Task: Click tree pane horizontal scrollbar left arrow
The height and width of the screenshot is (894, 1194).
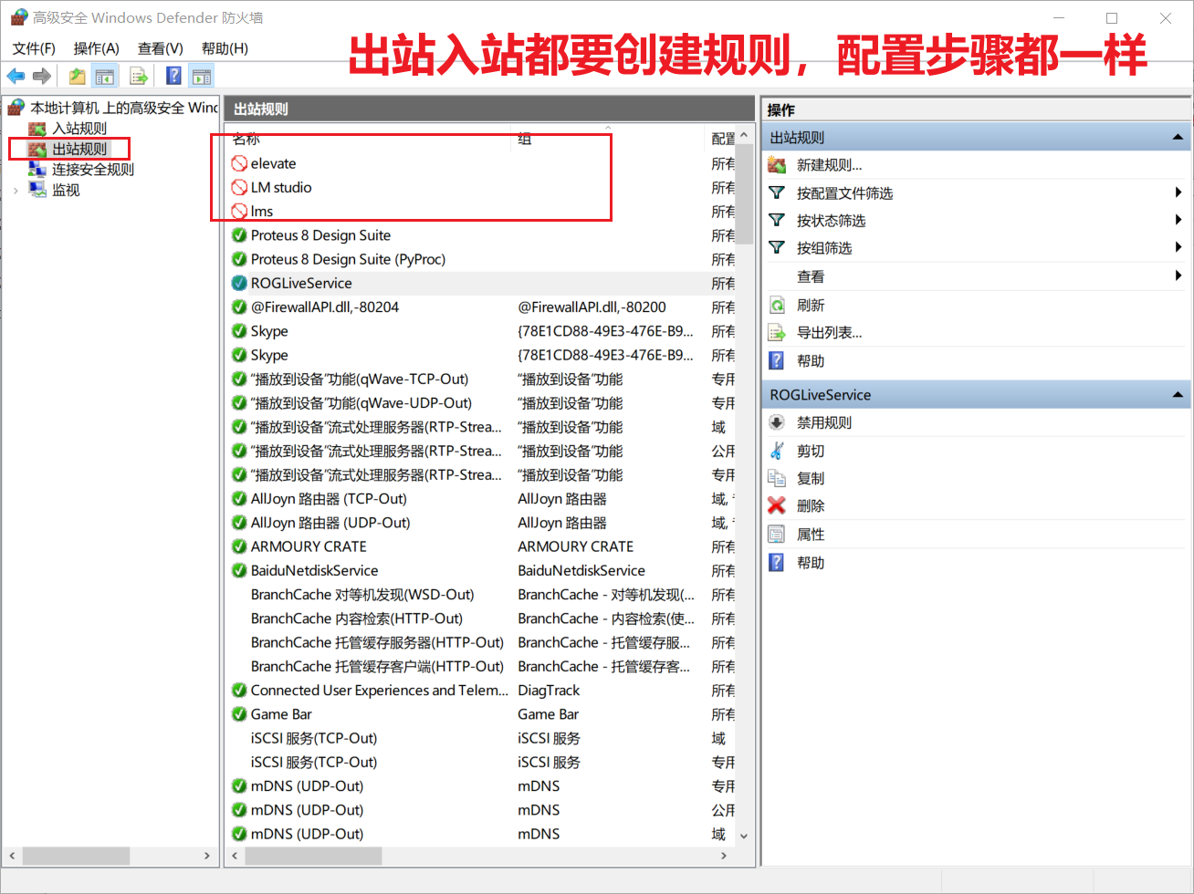Action: click(x=12, y=856)
